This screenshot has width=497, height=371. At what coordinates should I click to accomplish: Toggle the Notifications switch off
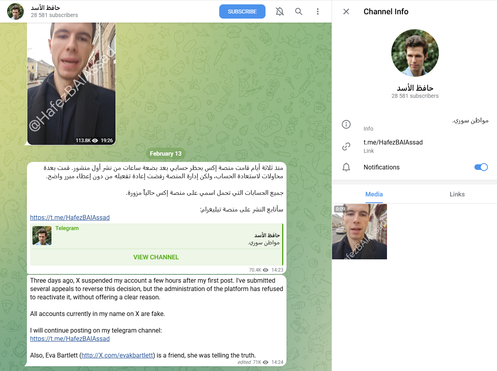481,167
